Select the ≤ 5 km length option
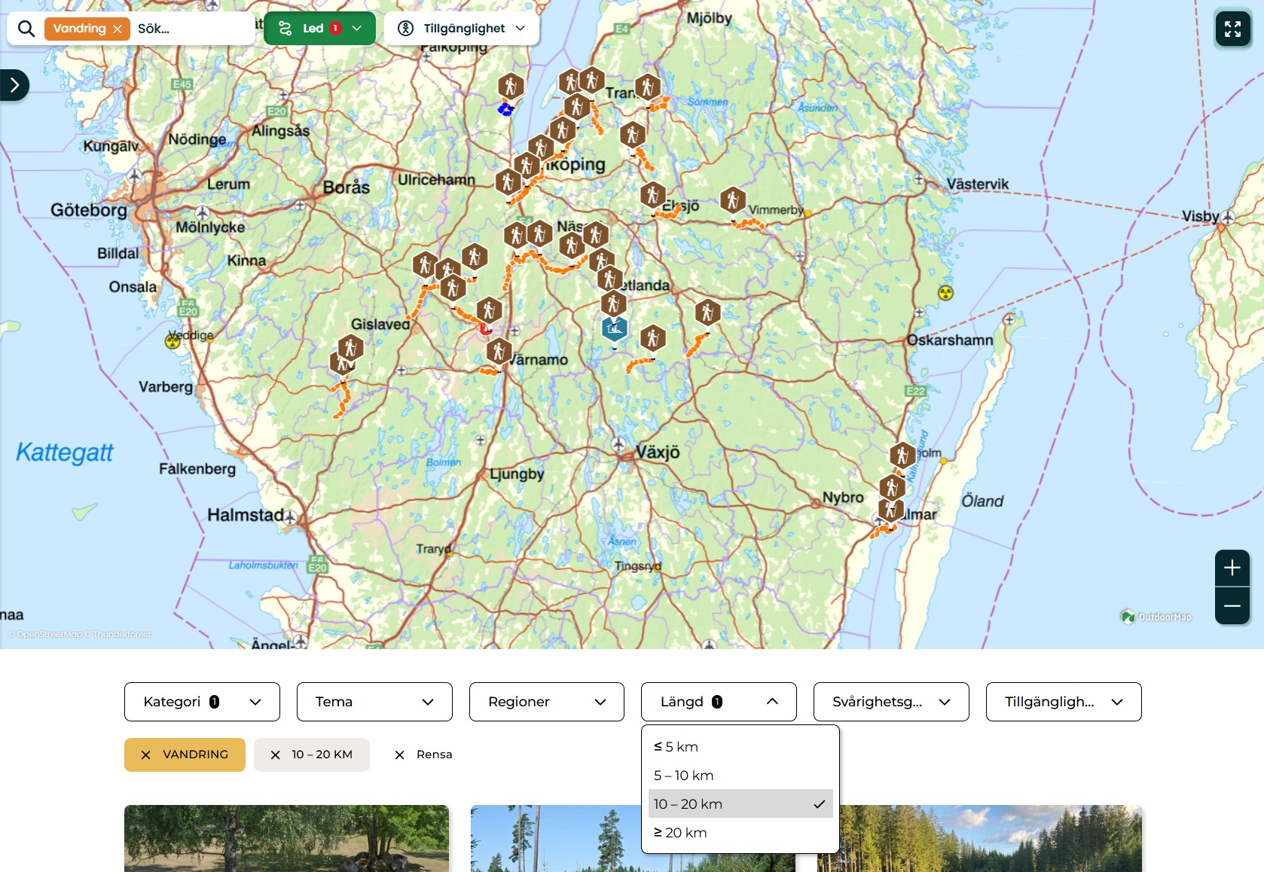Screen dimensions: 1264x872 coord(676,746)
